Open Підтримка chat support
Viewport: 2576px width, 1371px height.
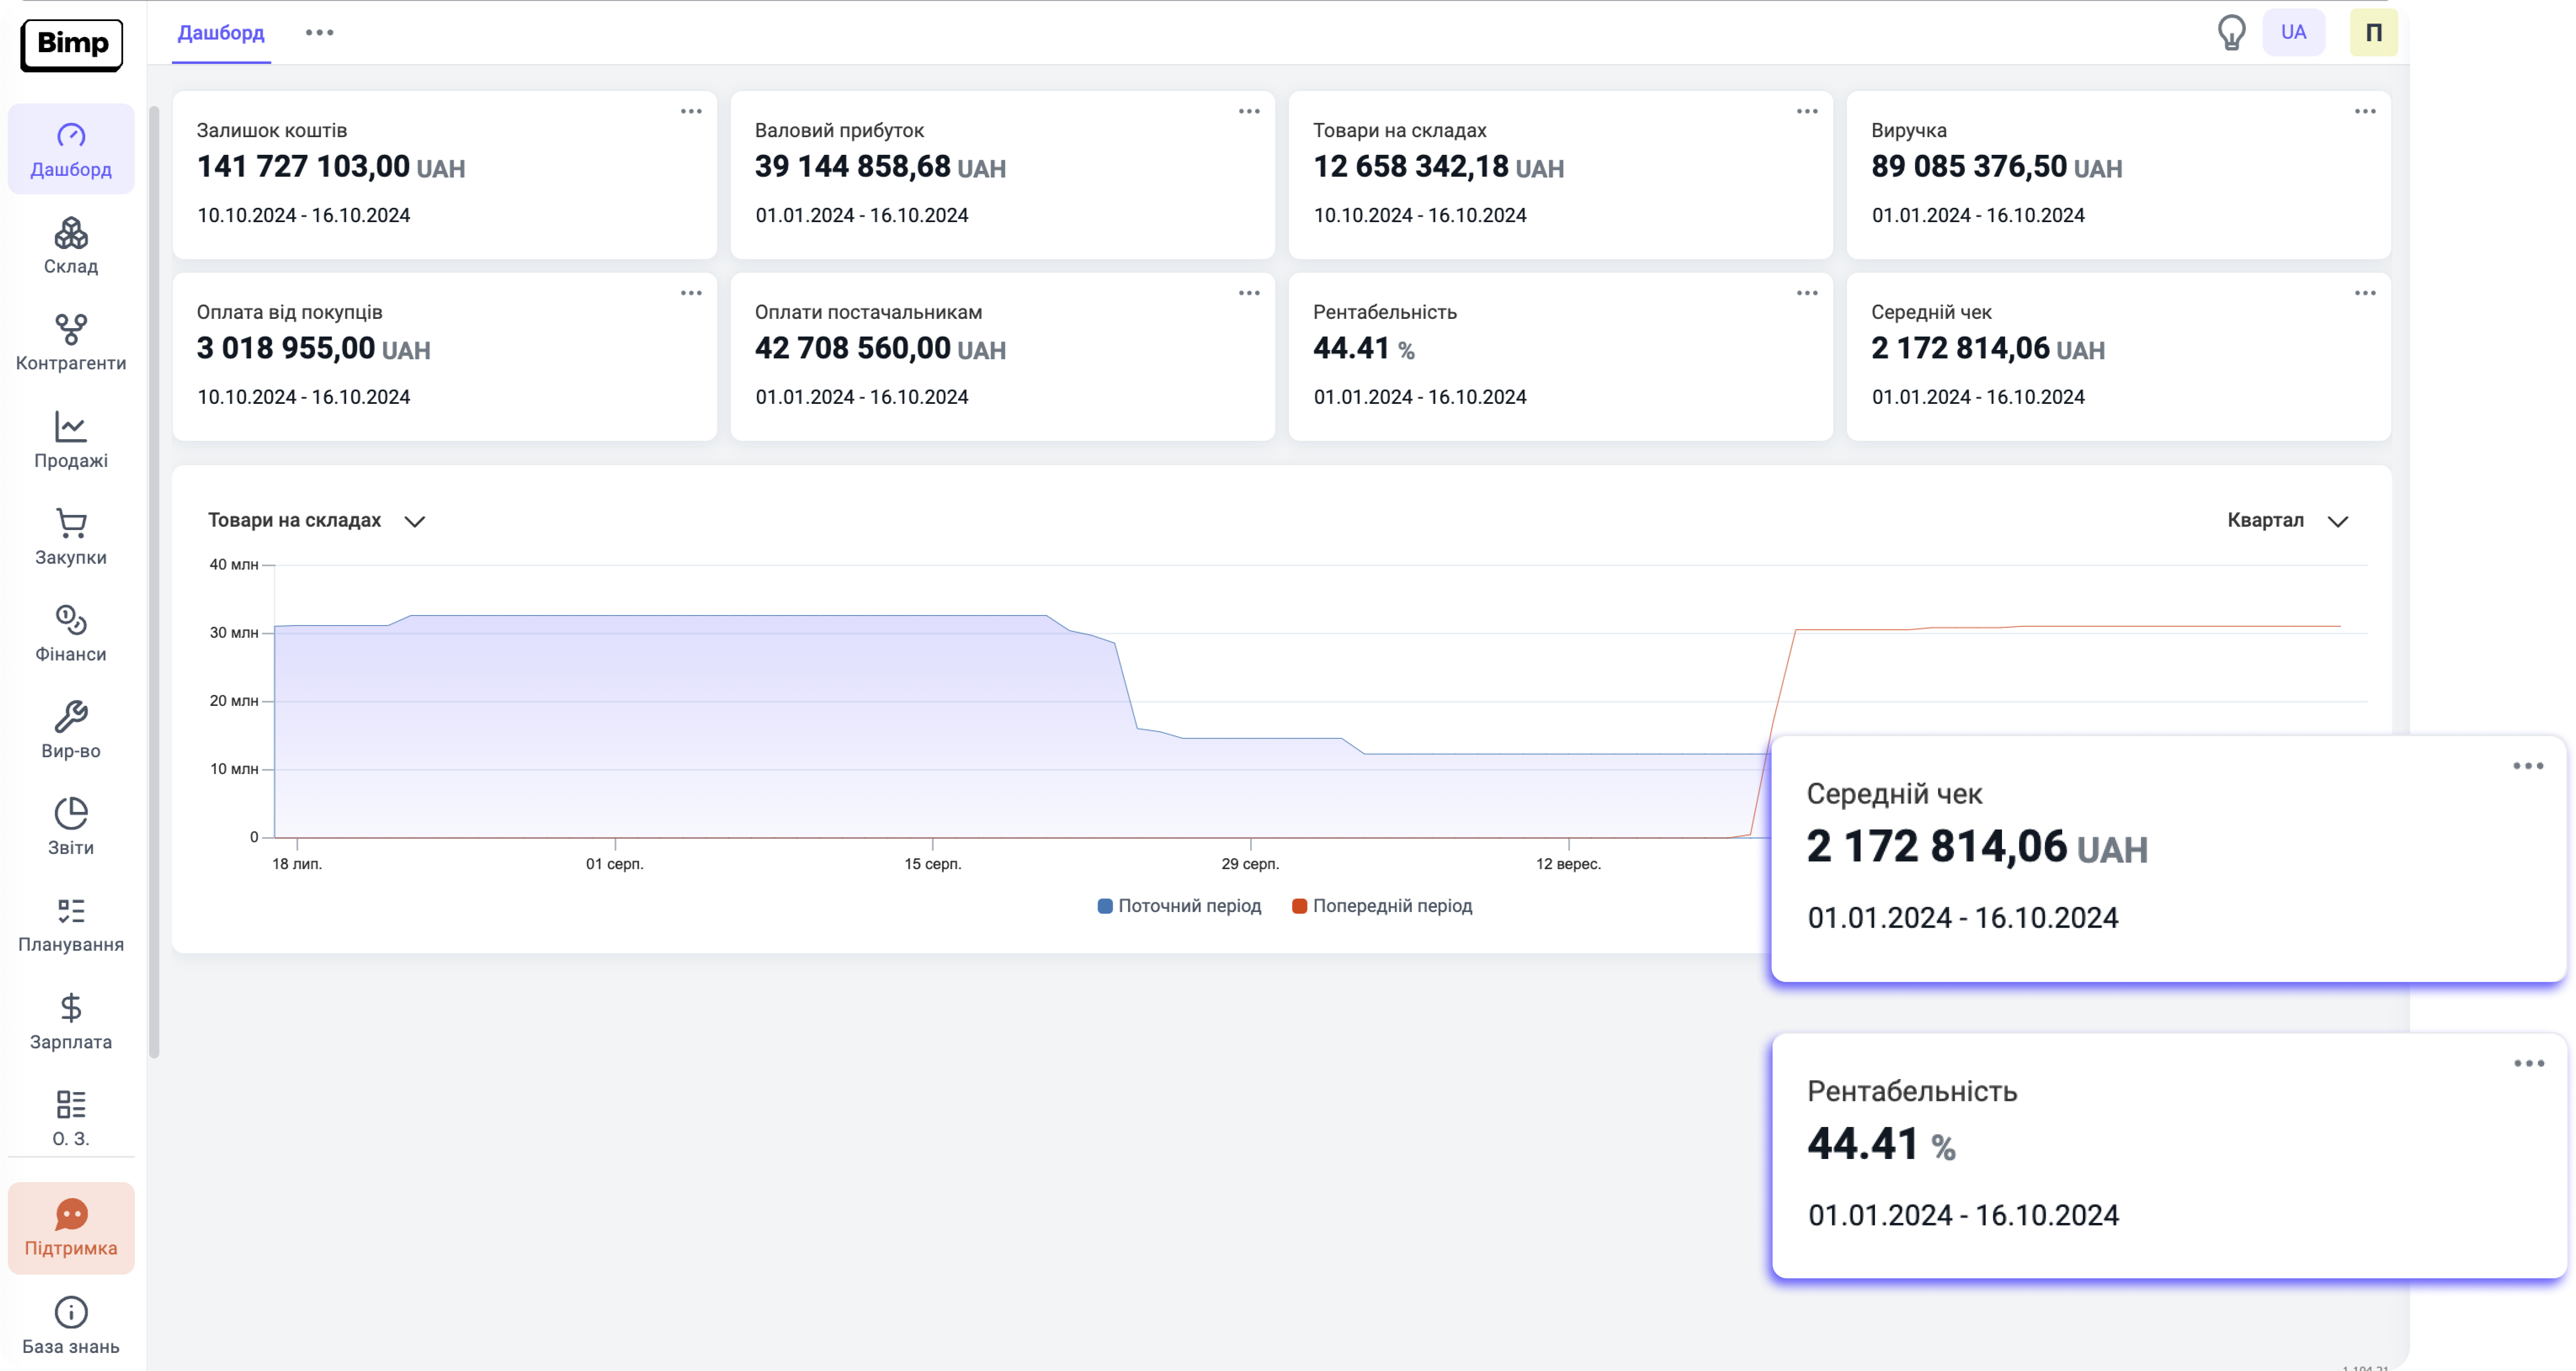coord(71,1228)
